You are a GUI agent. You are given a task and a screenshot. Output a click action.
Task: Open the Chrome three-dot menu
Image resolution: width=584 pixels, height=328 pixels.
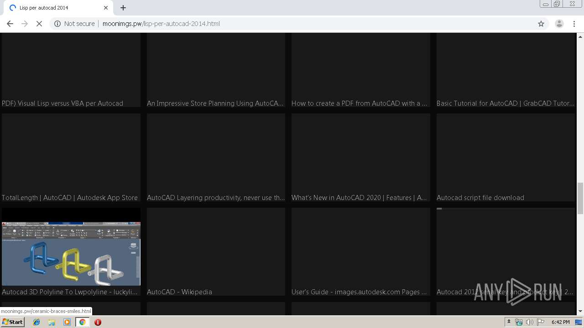pyautogui.click(x=574, y=24)
